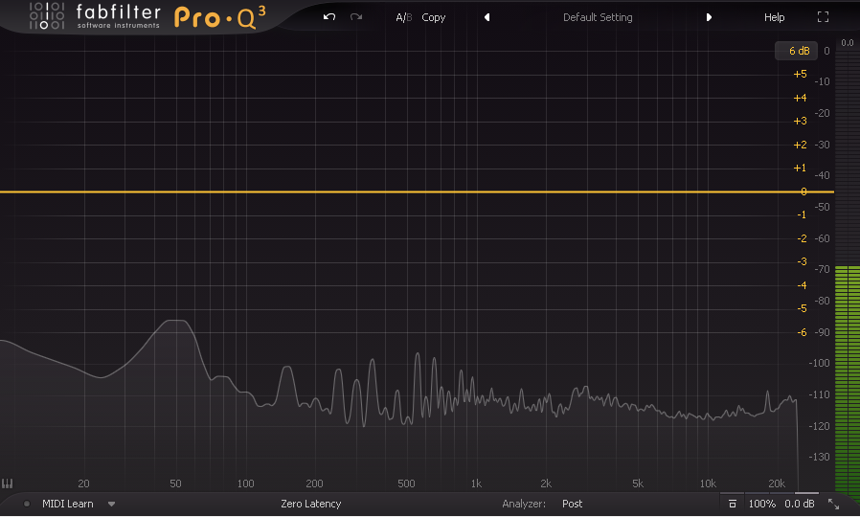This screenshot has height=517, width=860.
Task: Click the 10k frequency axis label
Action: [708, 483]
